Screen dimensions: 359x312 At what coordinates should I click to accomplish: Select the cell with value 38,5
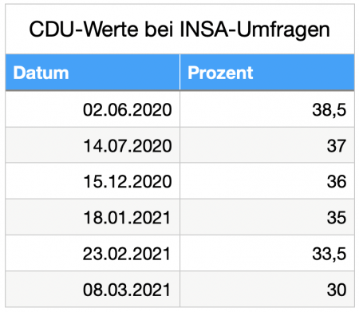(267, 109)
